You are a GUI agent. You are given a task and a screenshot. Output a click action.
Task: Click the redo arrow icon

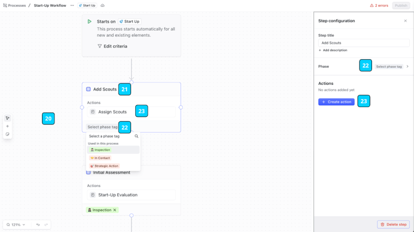click(46, 225)
